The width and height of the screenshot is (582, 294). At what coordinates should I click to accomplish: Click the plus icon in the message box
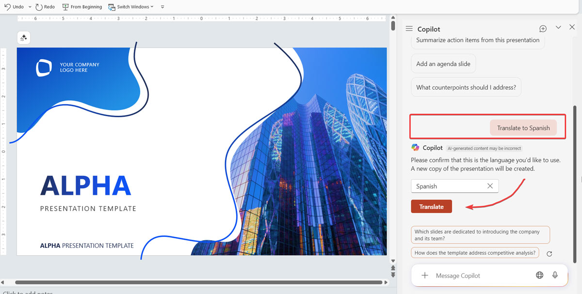coord(425,275)
